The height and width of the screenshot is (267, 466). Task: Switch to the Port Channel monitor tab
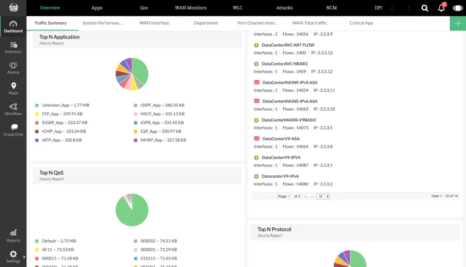click(x=257, y=23)
